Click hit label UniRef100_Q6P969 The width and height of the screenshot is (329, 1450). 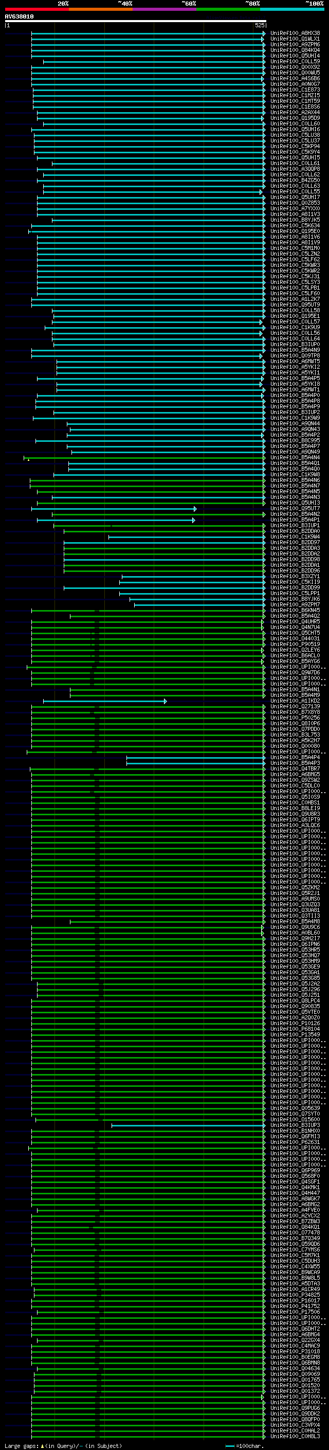coord(295,1171)
